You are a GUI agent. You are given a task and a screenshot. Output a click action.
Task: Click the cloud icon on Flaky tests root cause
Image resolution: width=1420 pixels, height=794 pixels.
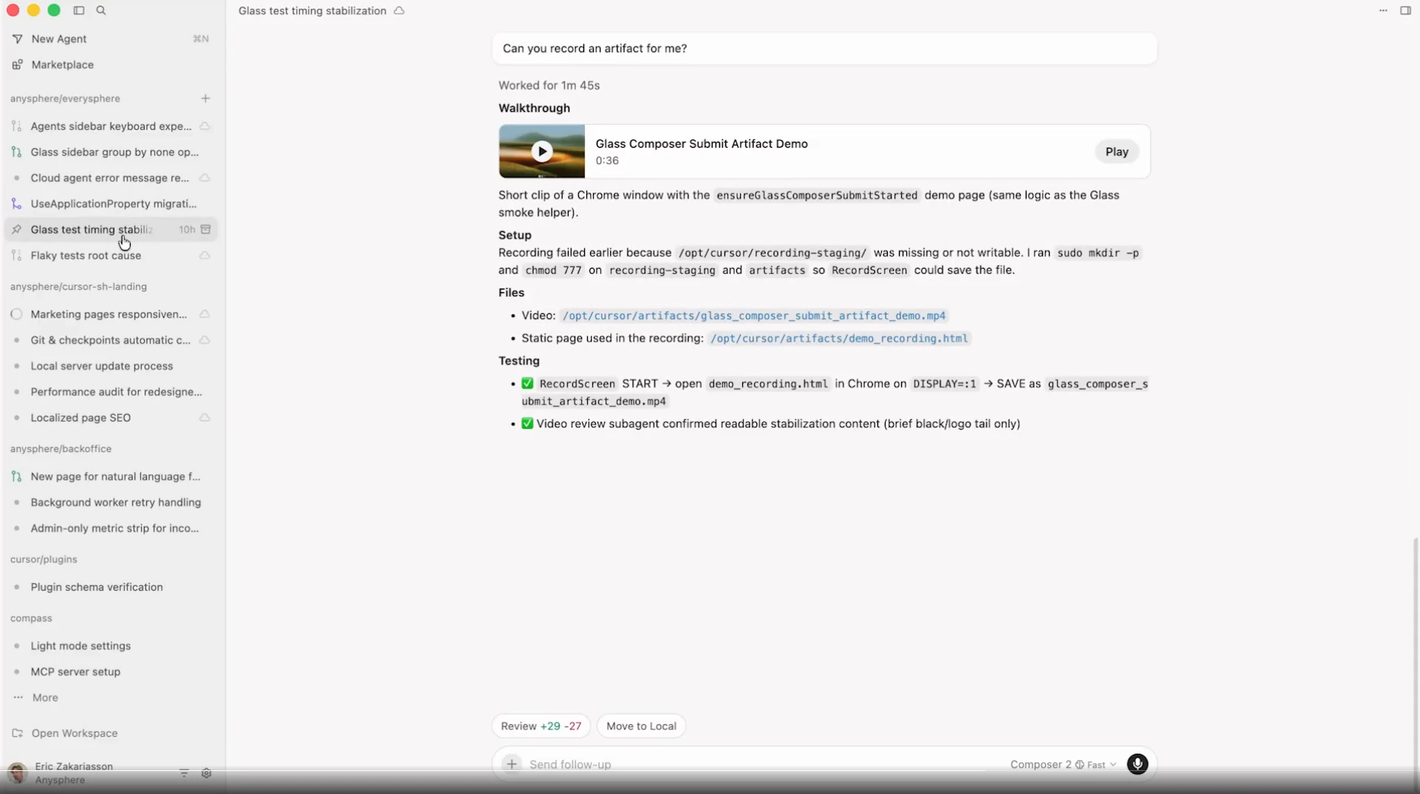tap(204, 255)
